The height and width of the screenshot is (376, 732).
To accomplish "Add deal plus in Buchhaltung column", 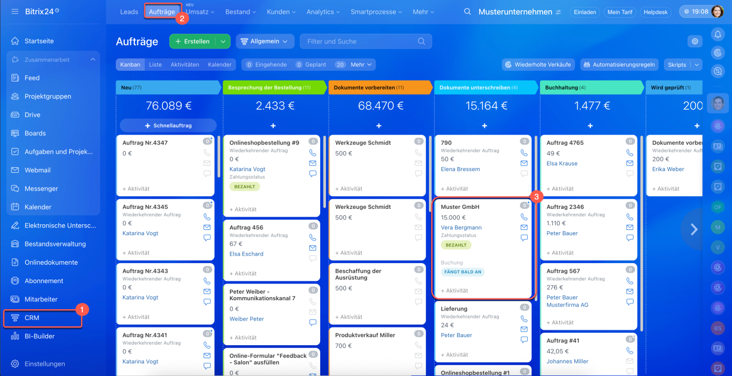I will (x=590, y=126).
